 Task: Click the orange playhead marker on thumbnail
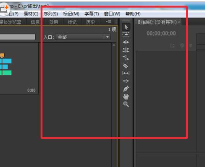click(2, 55)
